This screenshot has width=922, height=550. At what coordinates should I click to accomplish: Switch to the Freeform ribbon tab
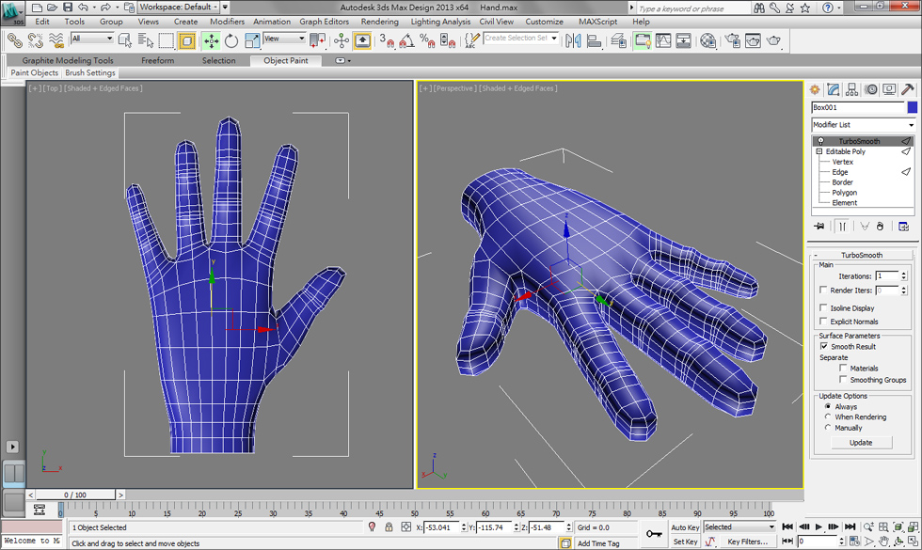click(157, 61)
